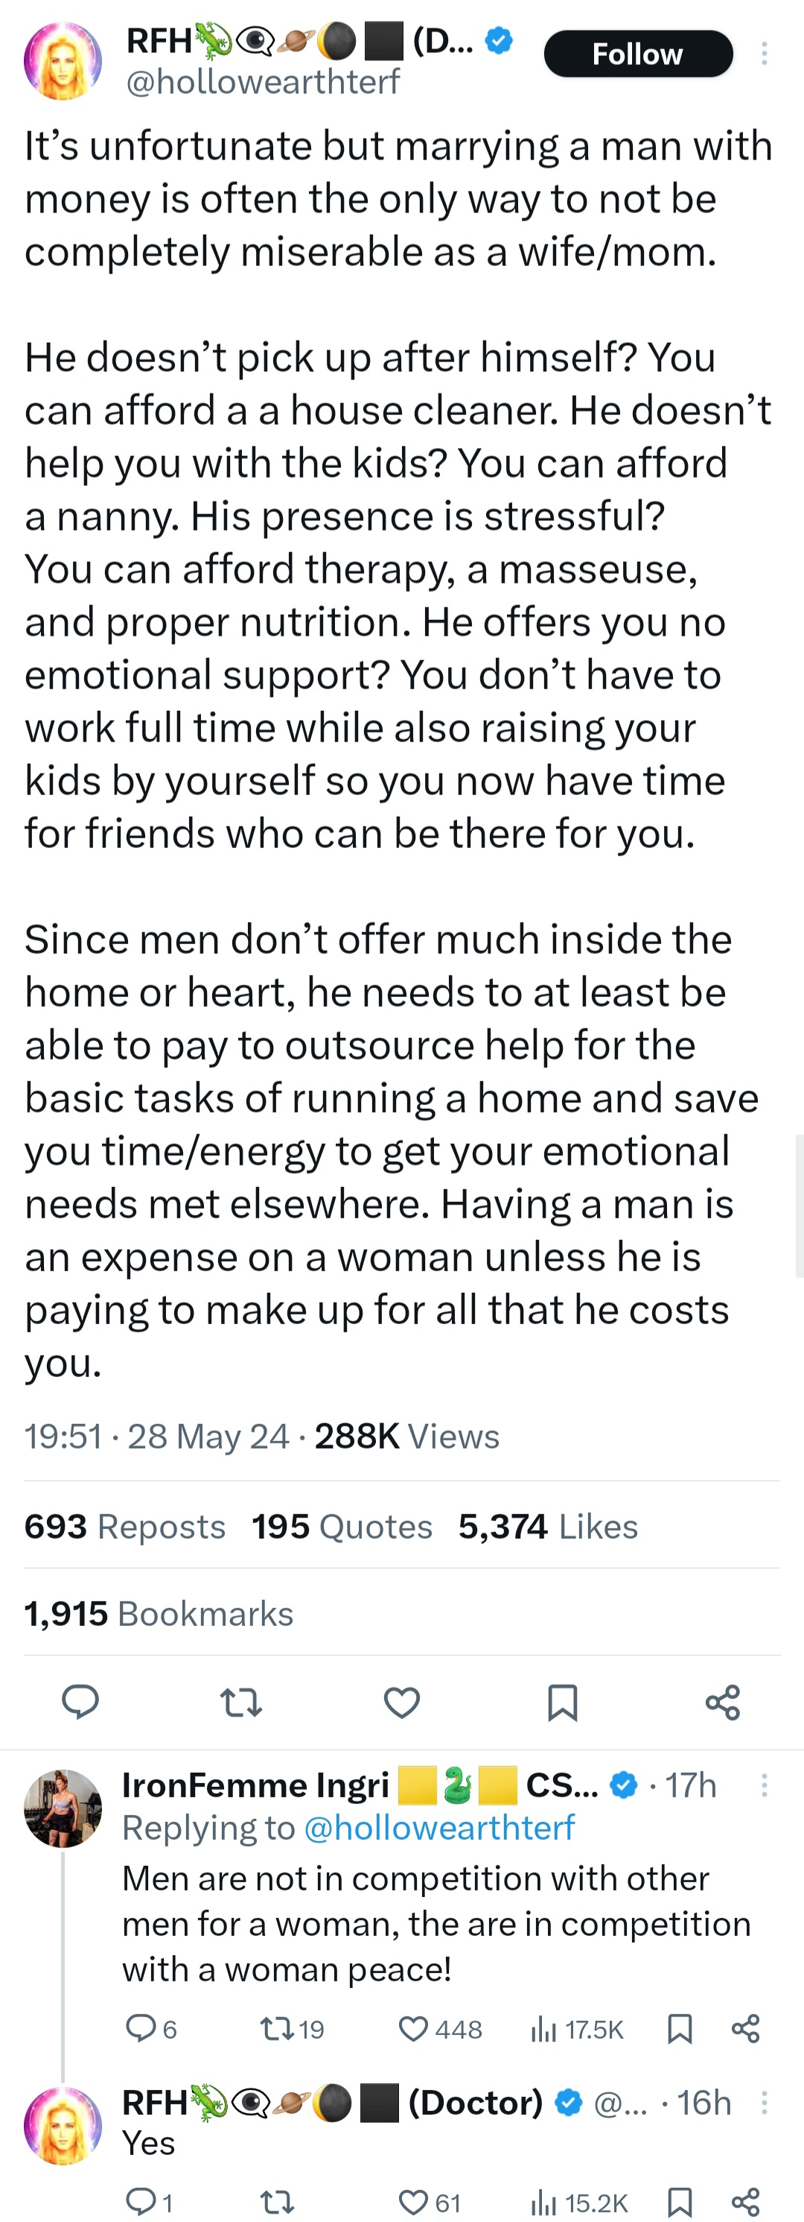
Task: Bookmark the main tweet
Action: click(562, 1702)
